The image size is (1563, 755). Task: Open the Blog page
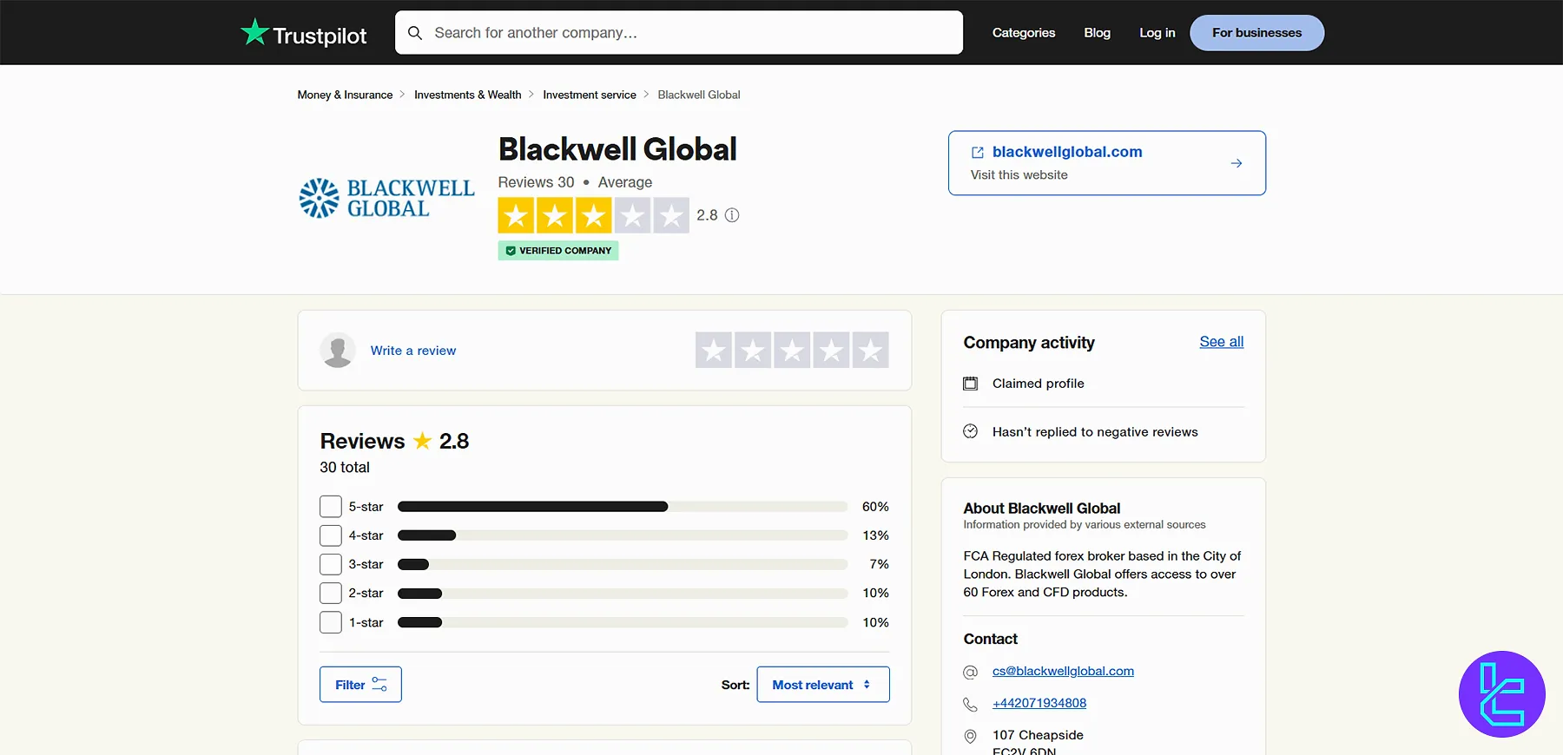point(1097,33)
